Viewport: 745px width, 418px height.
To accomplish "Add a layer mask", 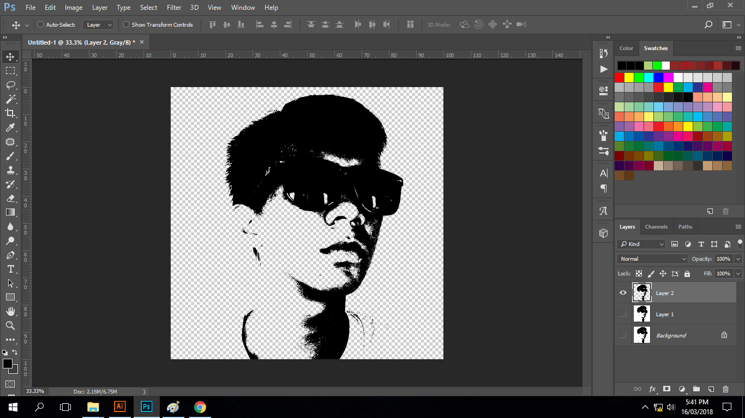I will [666, 389].
